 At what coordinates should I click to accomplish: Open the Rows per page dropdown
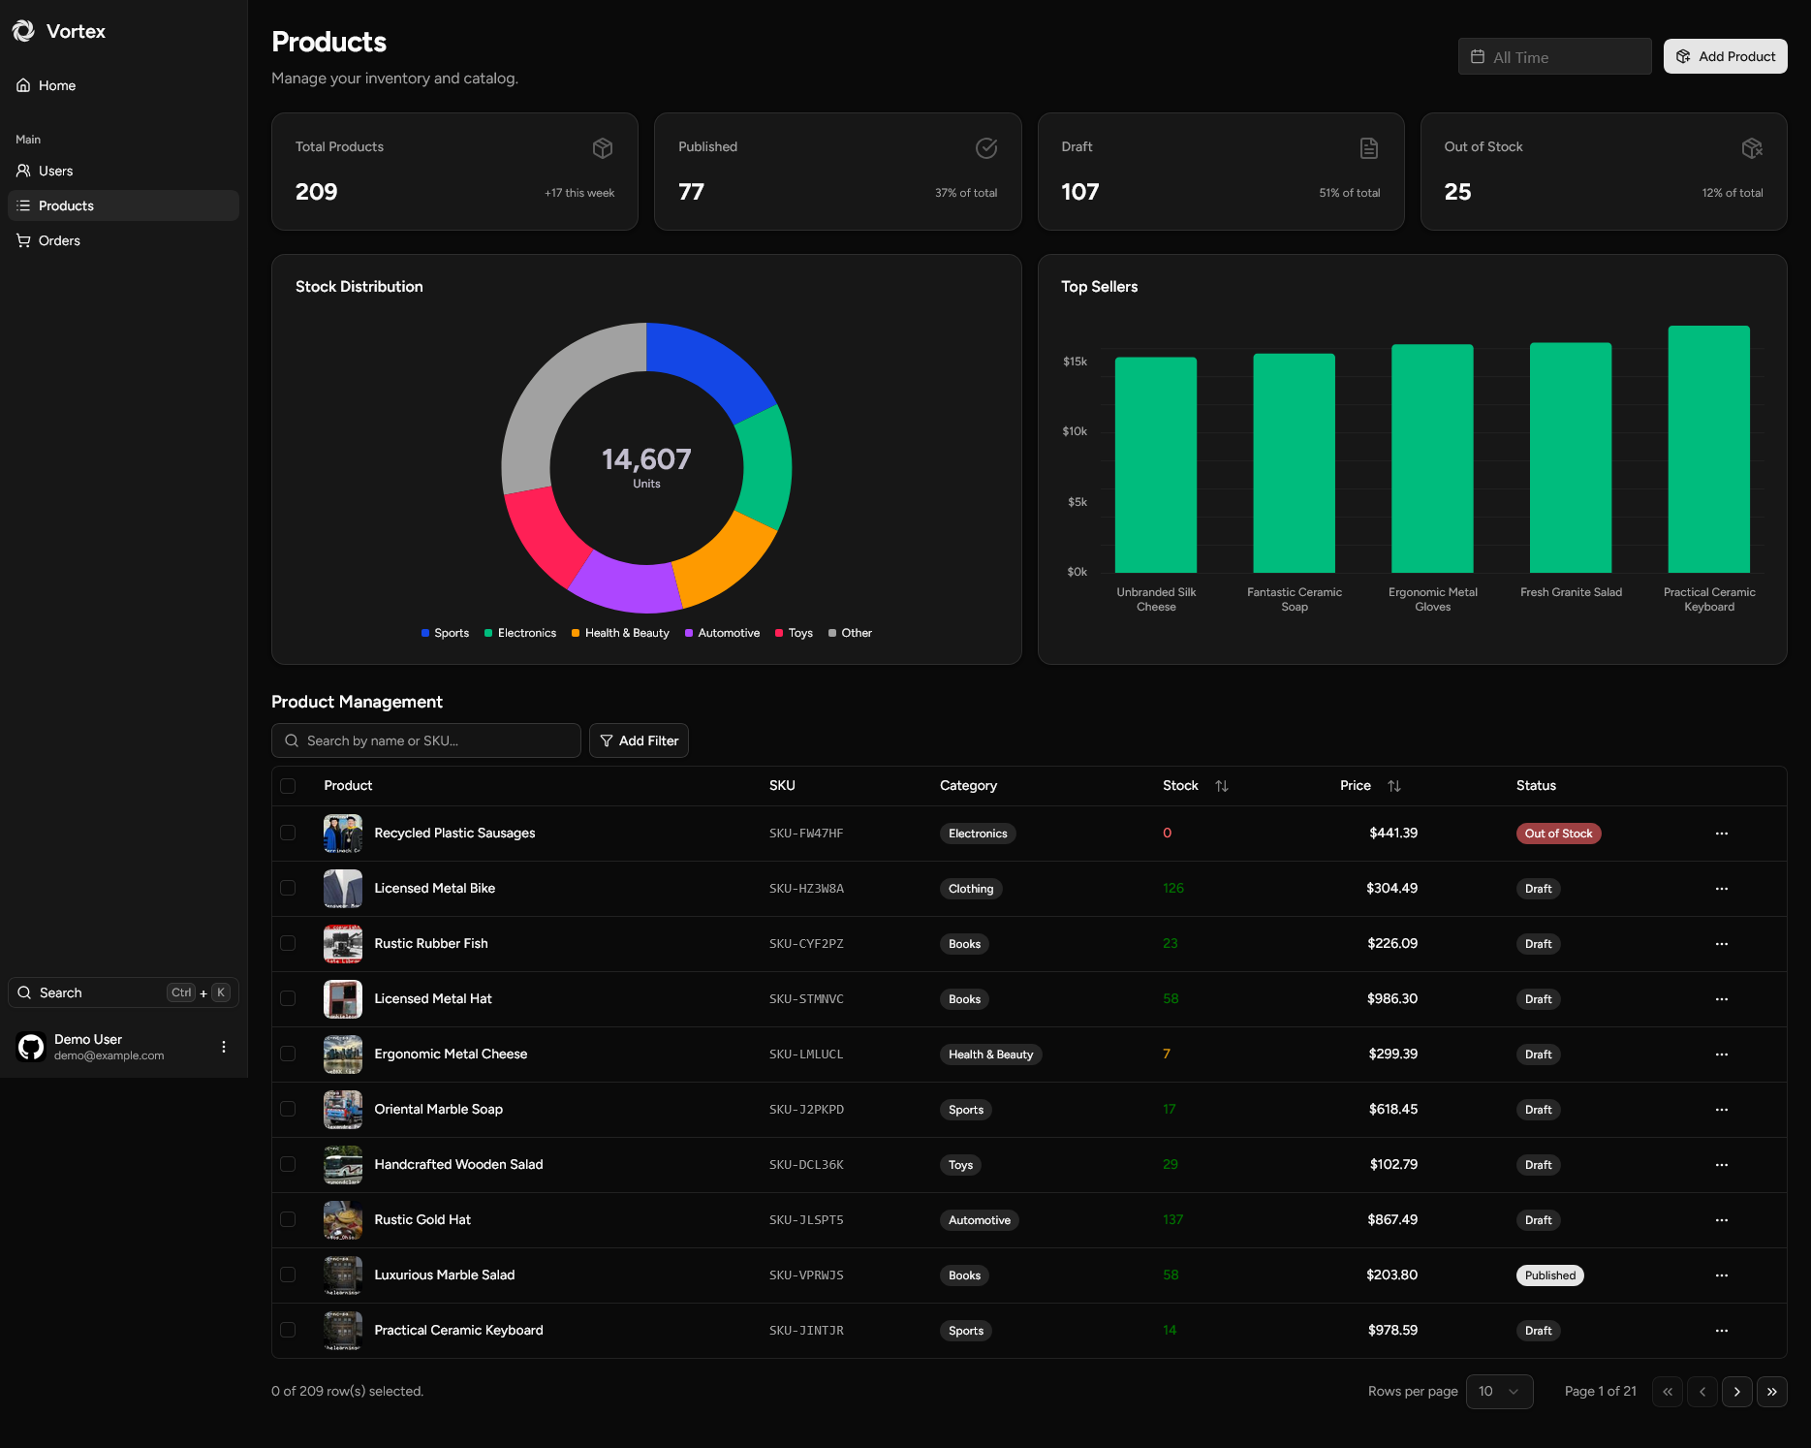(x=1499, y=1391)
